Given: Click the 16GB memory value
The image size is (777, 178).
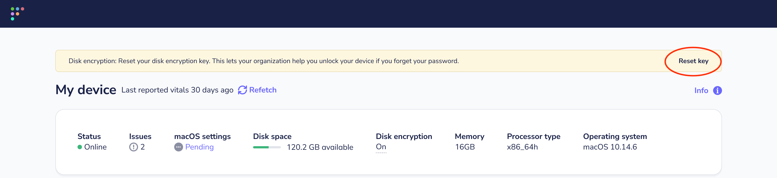Looking at the screenshot, I should 464,147.
